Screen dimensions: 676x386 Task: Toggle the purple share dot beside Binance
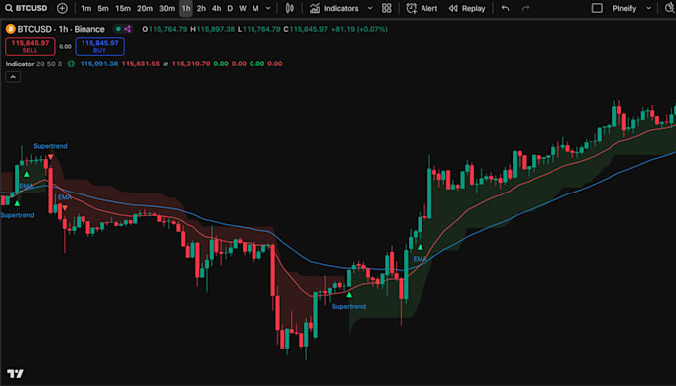point(127,29)
